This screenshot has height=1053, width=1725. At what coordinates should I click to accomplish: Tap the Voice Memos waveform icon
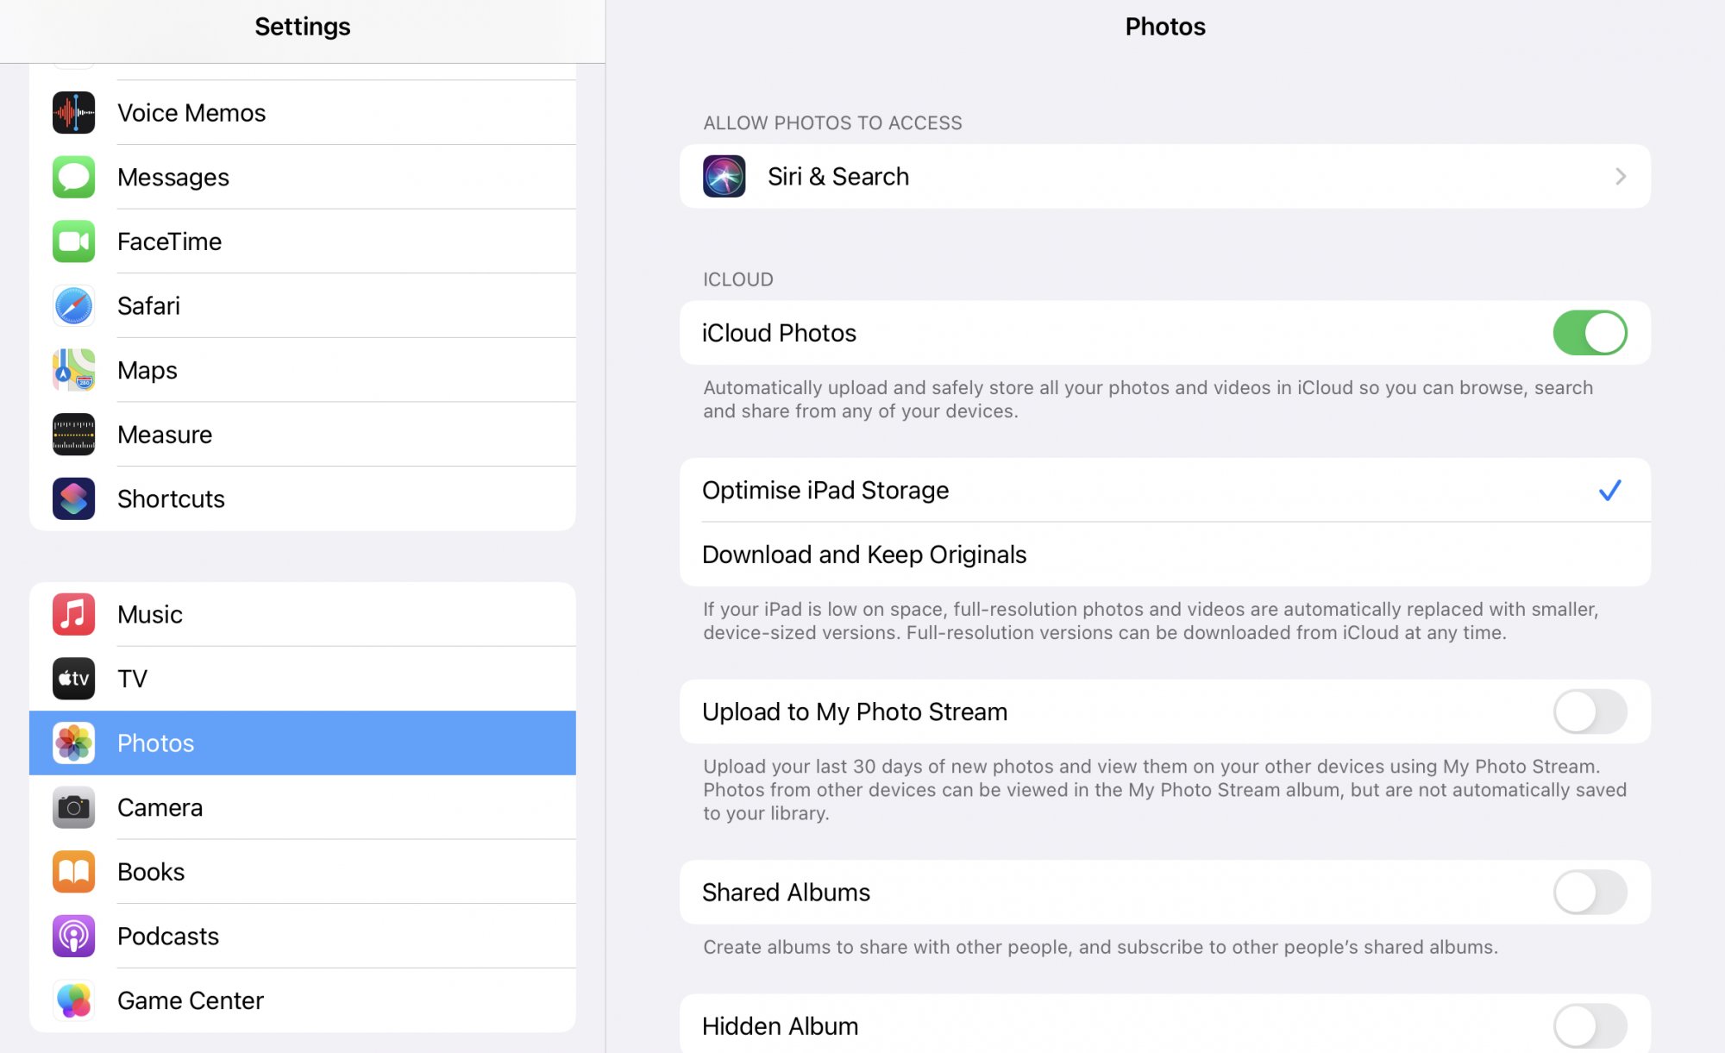click(73, 113)
